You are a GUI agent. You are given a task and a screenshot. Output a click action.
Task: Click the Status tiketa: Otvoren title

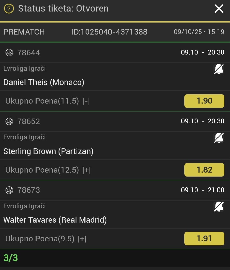[x=63, y=8]
